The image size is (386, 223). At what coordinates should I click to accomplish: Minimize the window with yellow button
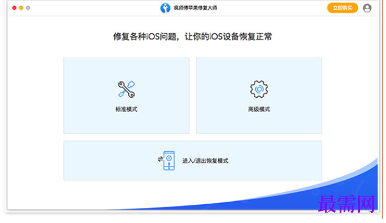(21, 8)
